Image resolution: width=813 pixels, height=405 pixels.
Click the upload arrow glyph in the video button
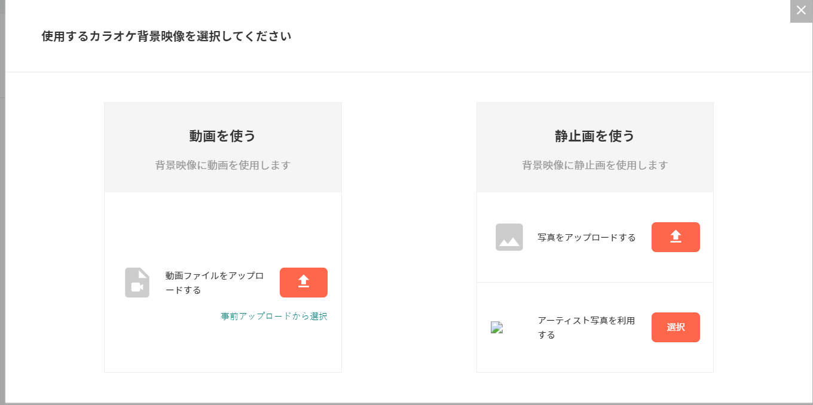coord(304,281)
